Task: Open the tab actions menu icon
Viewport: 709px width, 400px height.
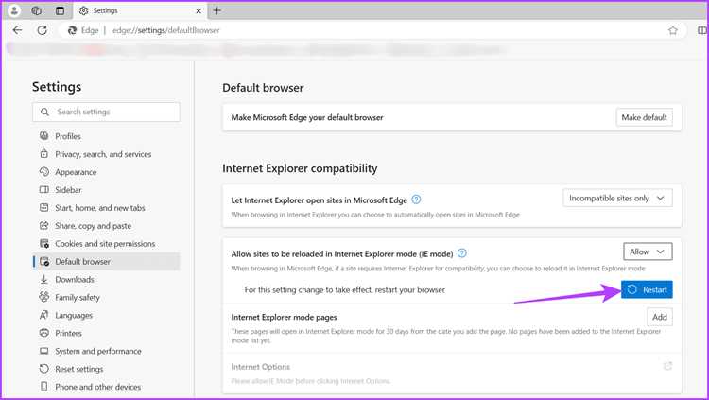Action: [60, 10]
